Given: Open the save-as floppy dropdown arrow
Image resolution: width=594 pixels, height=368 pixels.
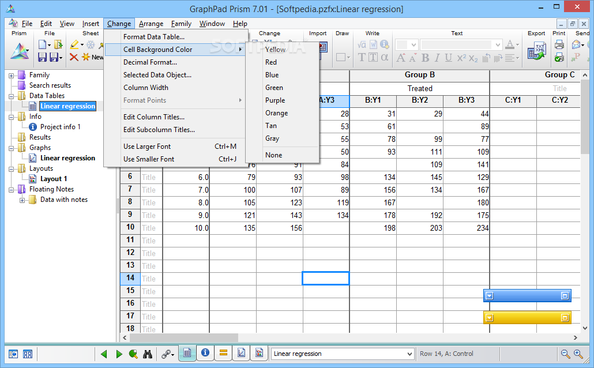Looking at the screenshot, I should point(61,58).
